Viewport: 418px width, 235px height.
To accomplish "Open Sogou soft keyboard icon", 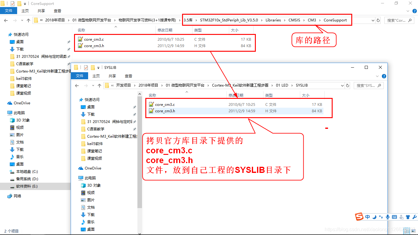I will 394,217.
